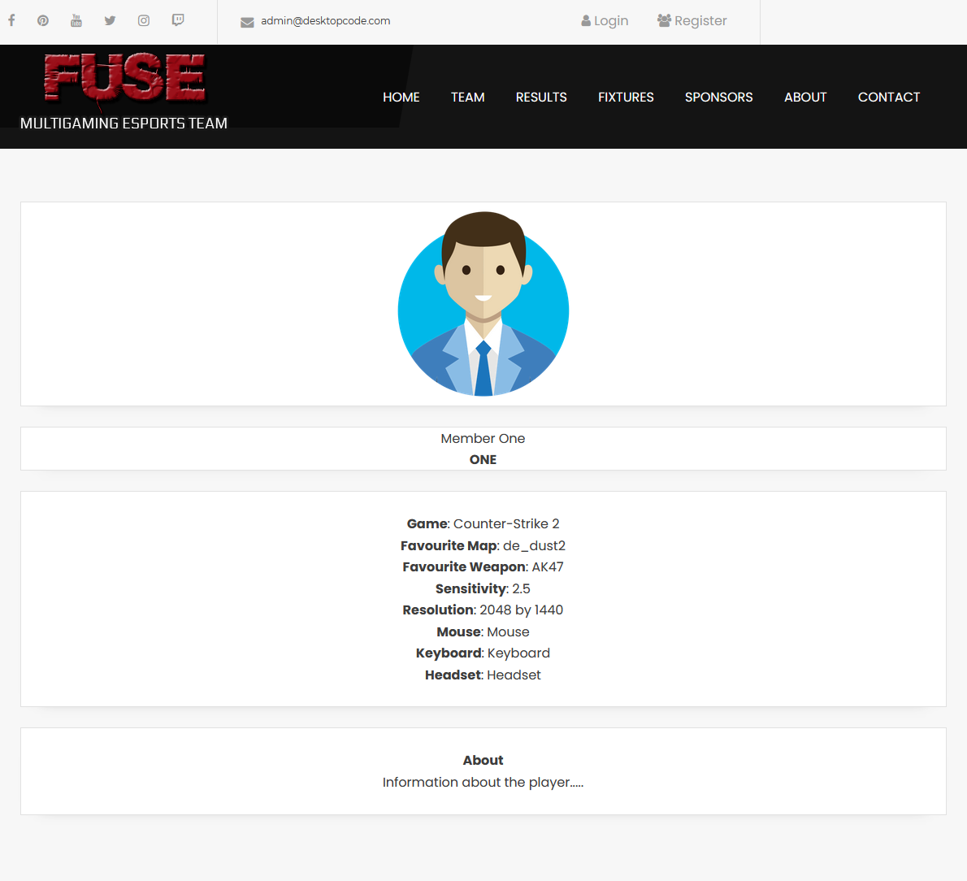The image size is (967, 881).
Task: Open the TEAM page from navigation
Action: [x=468, y=98]
